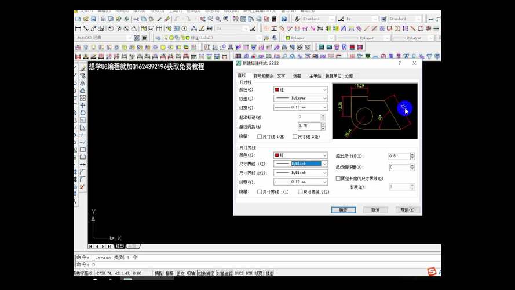Click the Erase tool in modify toolbar
The height and width of the screenshot is (290, 515).
click(83, 68)
